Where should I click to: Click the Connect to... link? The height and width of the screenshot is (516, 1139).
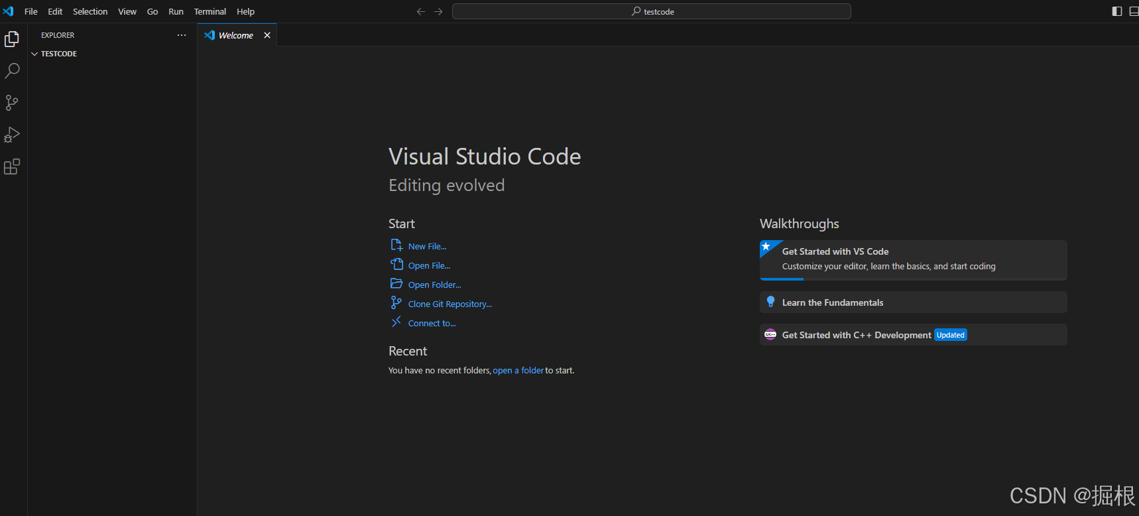point(432,323)
